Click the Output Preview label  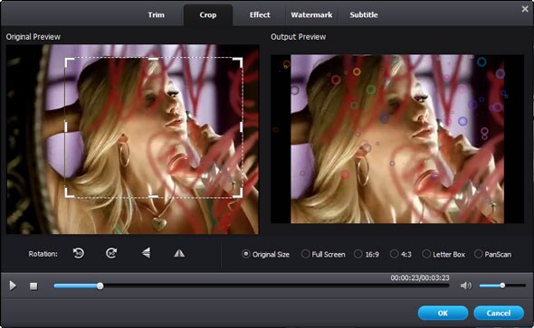tap(299, 37)
